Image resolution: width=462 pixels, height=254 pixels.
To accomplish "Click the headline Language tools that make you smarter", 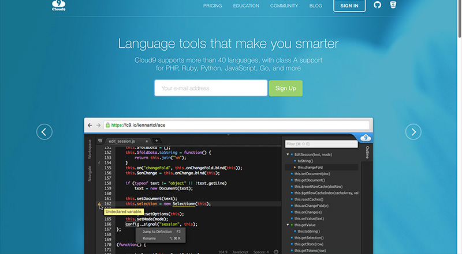I will pos(228,44).
